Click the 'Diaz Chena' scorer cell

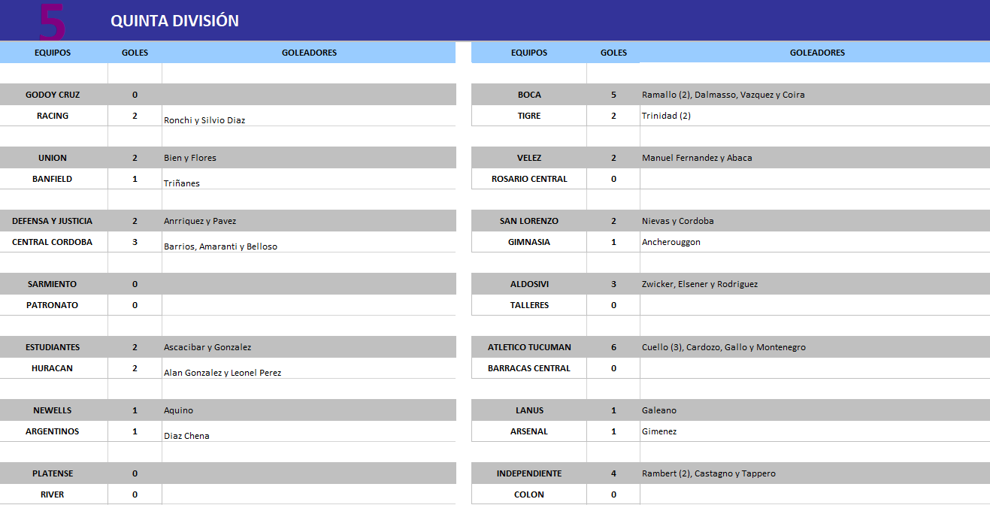click(x=309, y=431)
